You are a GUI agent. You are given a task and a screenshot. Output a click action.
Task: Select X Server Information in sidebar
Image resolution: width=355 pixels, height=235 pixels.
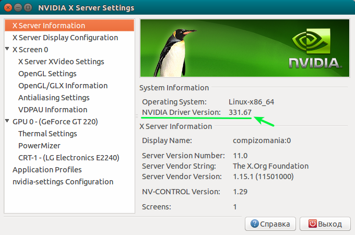[49, 26]
